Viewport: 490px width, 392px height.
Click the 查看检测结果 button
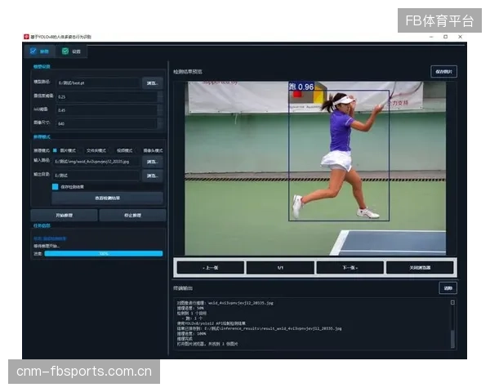point(107,198)
